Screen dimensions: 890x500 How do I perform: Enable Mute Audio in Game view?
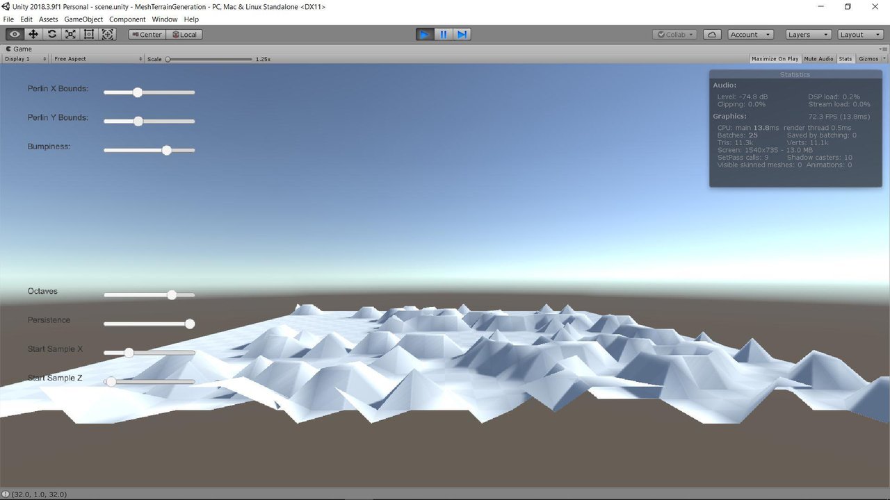tap(818, 58)
